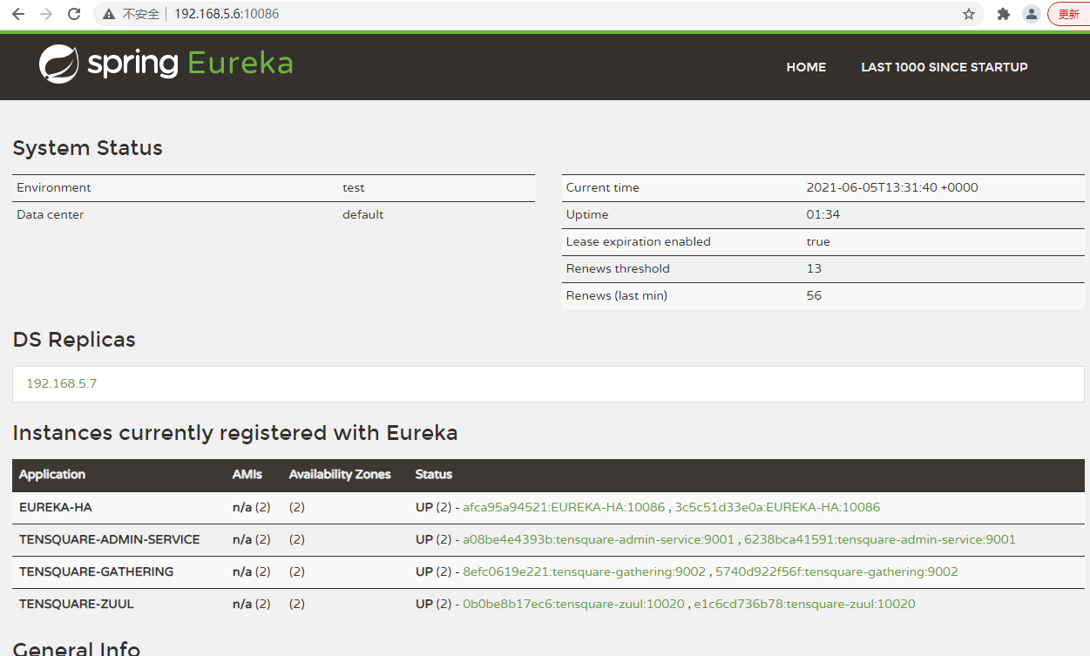Bookmark this page with the star icon
The image size is (1090, 656).
[969, 14]
